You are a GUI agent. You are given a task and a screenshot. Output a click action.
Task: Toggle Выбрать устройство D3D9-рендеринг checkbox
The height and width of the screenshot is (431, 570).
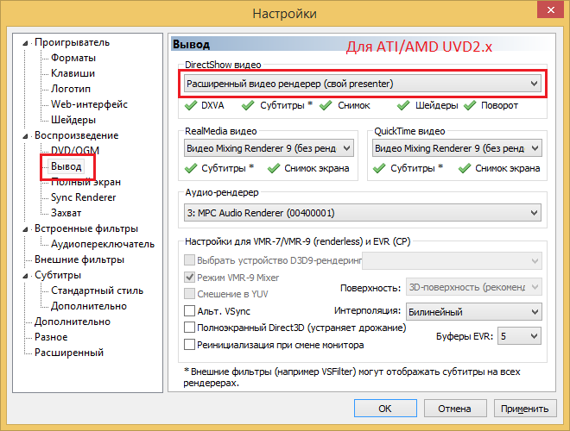[189, 260]
